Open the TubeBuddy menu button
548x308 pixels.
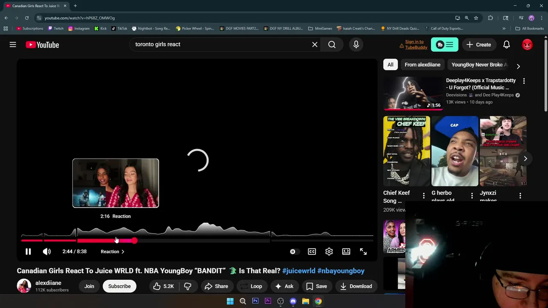click(x=444, y=44)
